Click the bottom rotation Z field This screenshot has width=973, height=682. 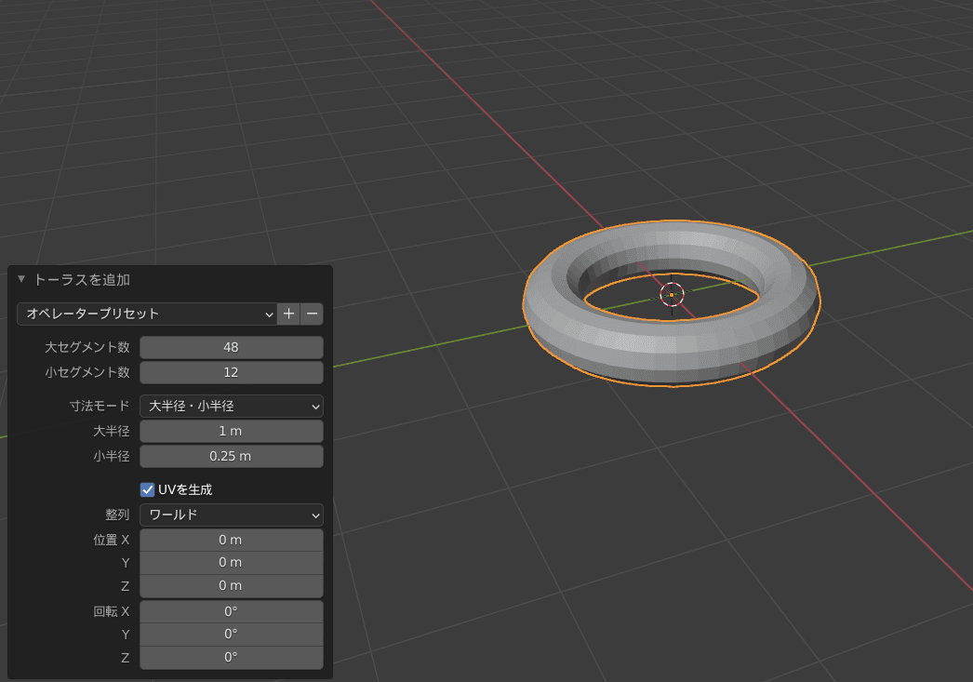(x=231, y=657)
